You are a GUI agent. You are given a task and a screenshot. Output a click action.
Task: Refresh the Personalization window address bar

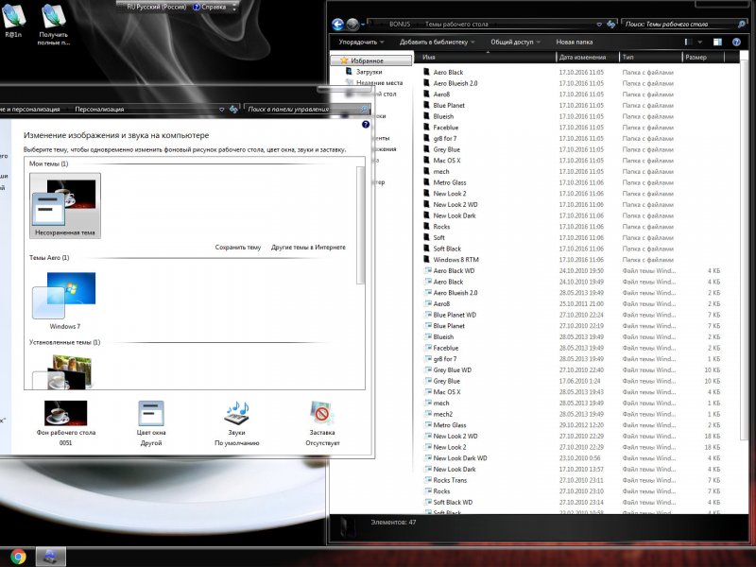233,110
